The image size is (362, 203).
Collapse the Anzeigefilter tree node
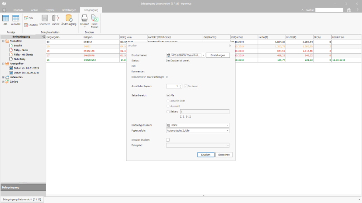click(x=3, y=64)
